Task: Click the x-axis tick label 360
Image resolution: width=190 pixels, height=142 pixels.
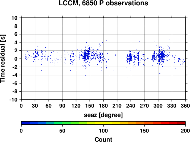Action: click(185, 106)
